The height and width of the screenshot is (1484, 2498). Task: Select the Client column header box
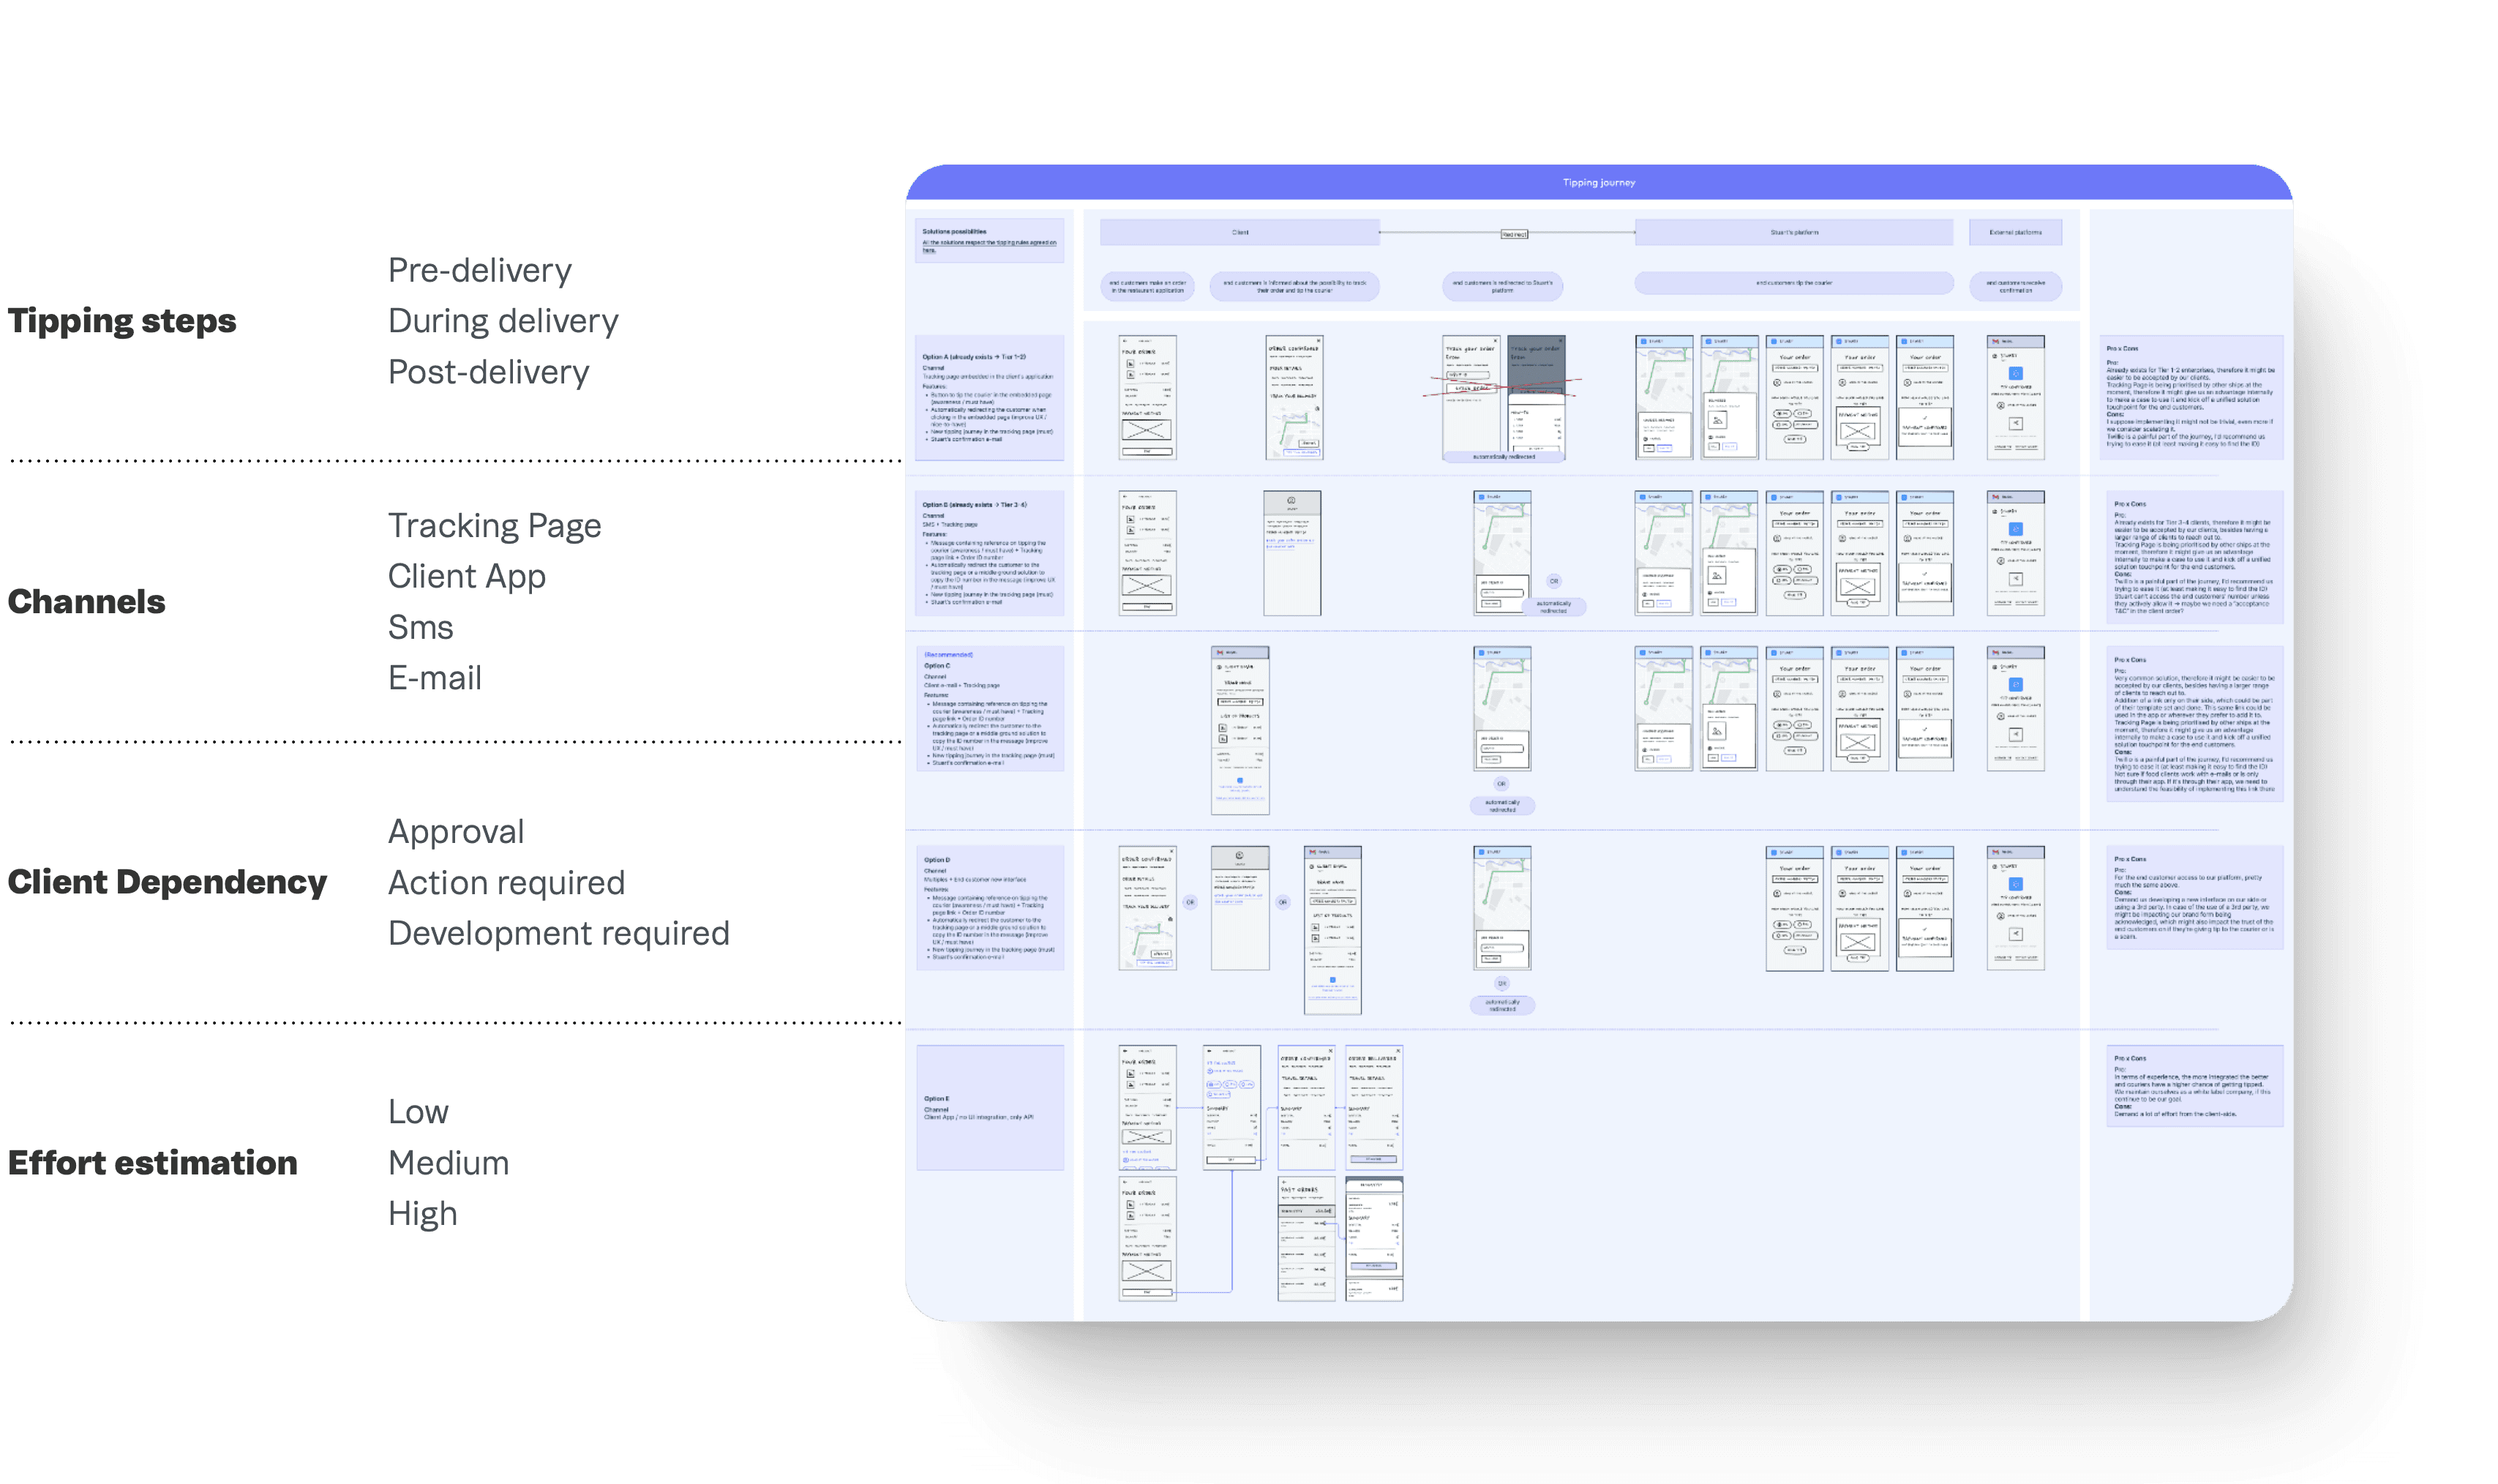pyautogui.click(x=1239, y=232)
